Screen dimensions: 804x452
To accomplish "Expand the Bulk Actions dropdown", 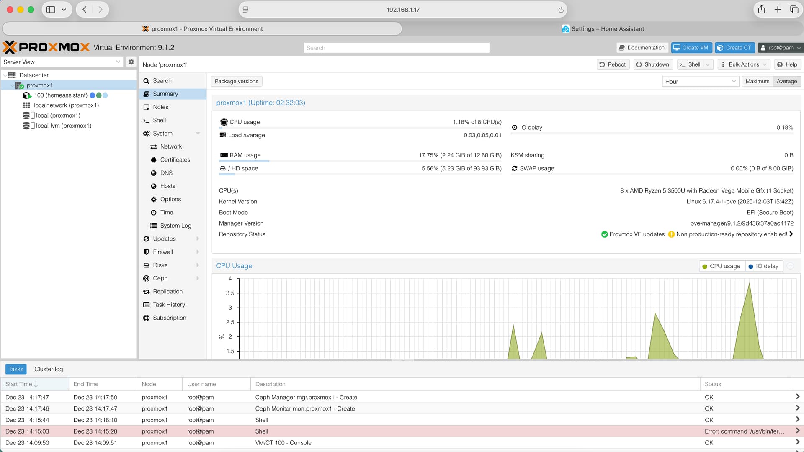I will [x=744, y=64].
